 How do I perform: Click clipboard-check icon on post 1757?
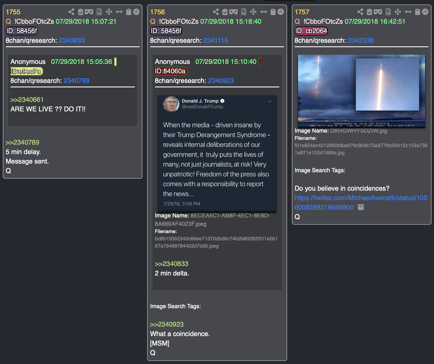pyautogui.click(x=369, y=12)
